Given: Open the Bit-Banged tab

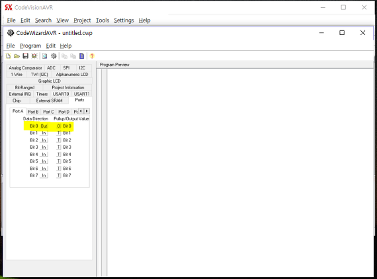Looking at the screenshot, I should click(x=24, y=87).
